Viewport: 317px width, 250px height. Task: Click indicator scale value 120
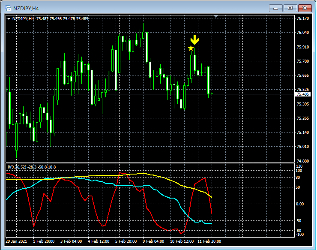[299, 166]
